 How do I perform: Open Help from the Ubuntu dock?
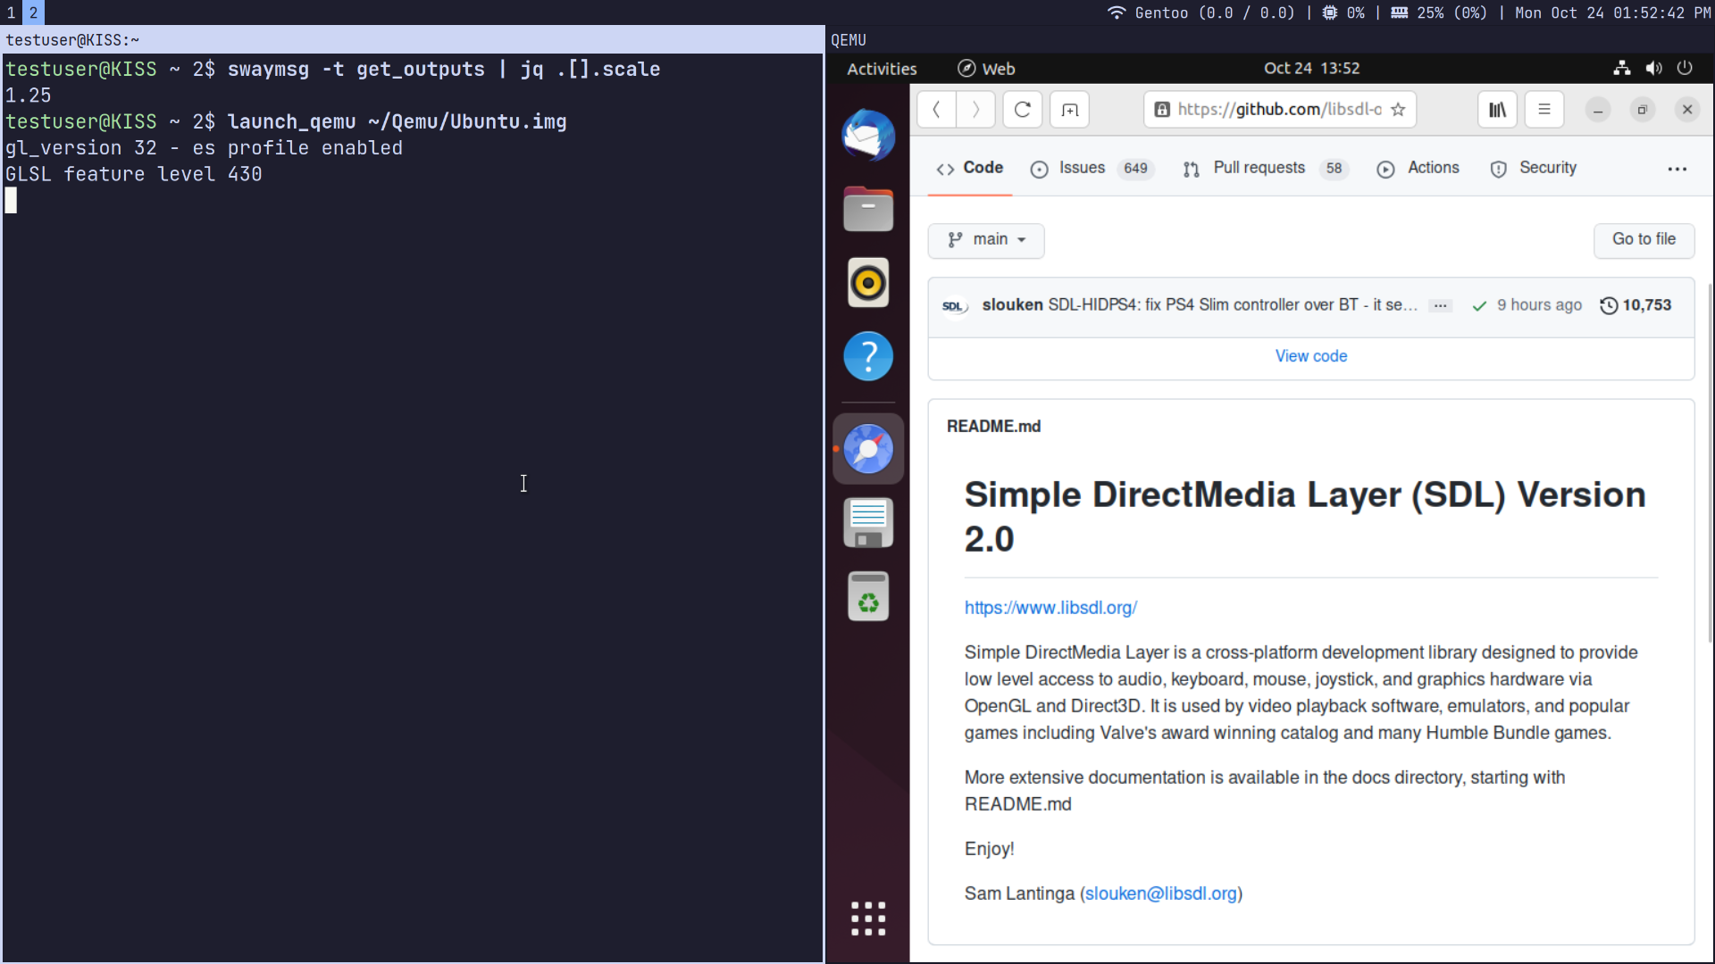point(868,356)
